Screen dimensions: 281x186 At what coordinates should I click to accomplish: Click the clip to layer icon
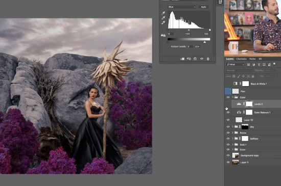tap(182, 59)
